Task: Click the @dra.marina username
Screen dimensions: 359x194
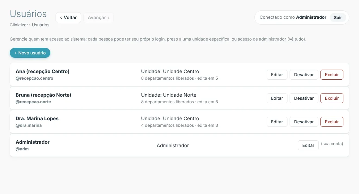Action: pyautogui.click(x=28, y=125)
